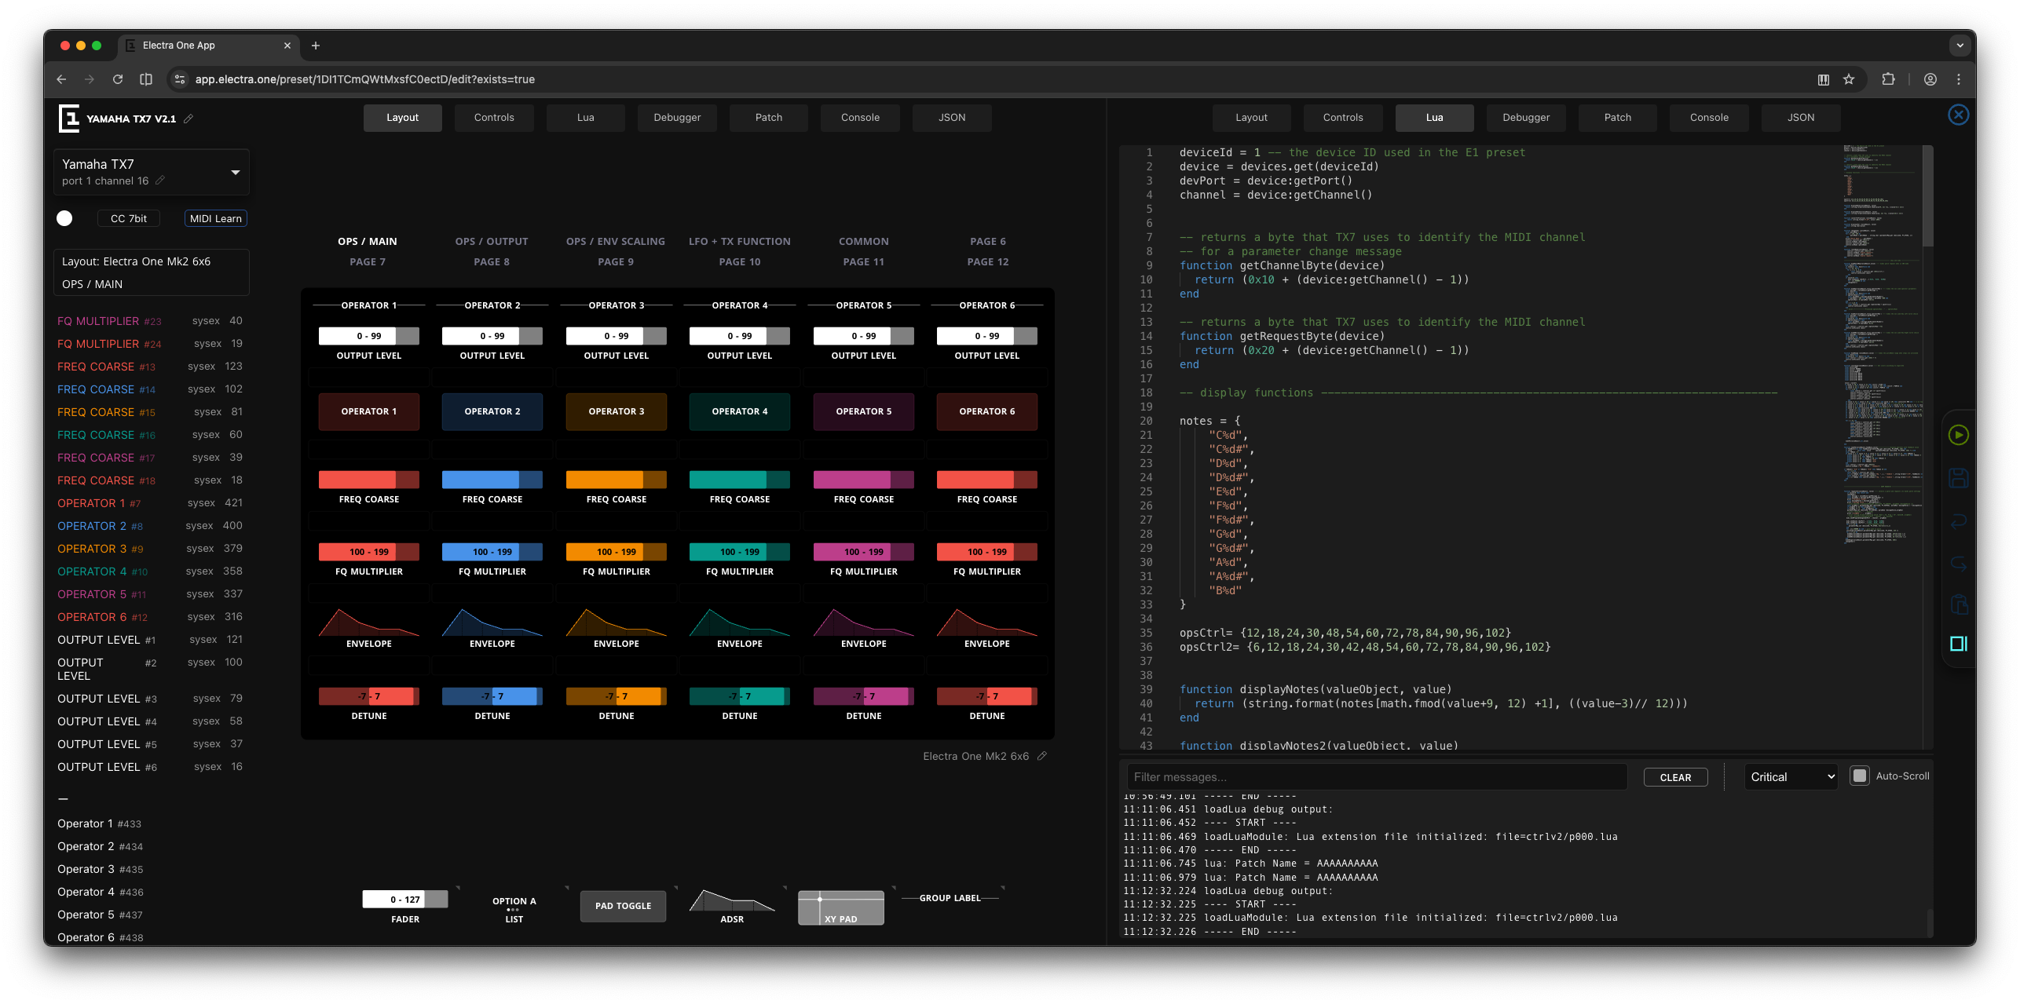Select the right panel Patch tab
Image resolution: width=2020 pixels, height=1004 pixels.
[1617, 118]
